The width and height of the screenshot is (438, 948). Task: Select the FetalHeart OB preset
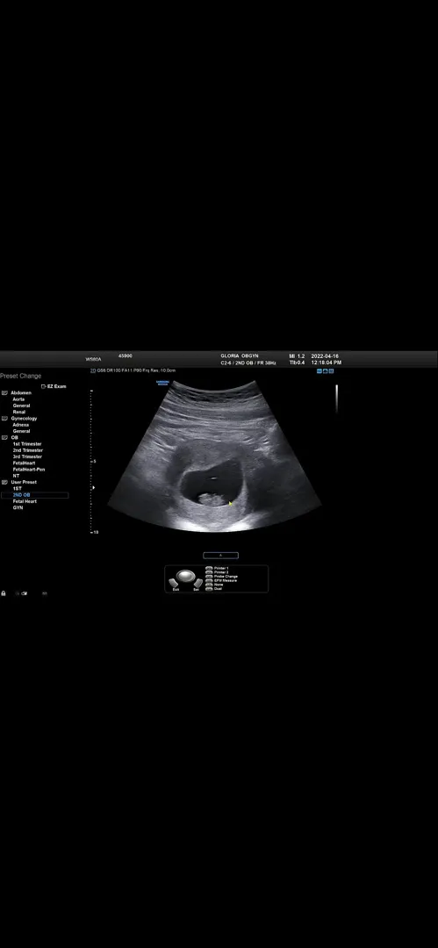25,463
